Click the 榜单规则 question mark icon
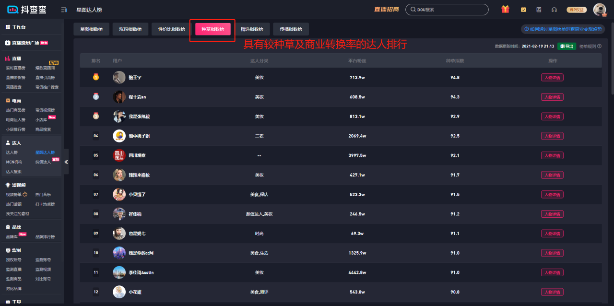 [x=599, y=46]
